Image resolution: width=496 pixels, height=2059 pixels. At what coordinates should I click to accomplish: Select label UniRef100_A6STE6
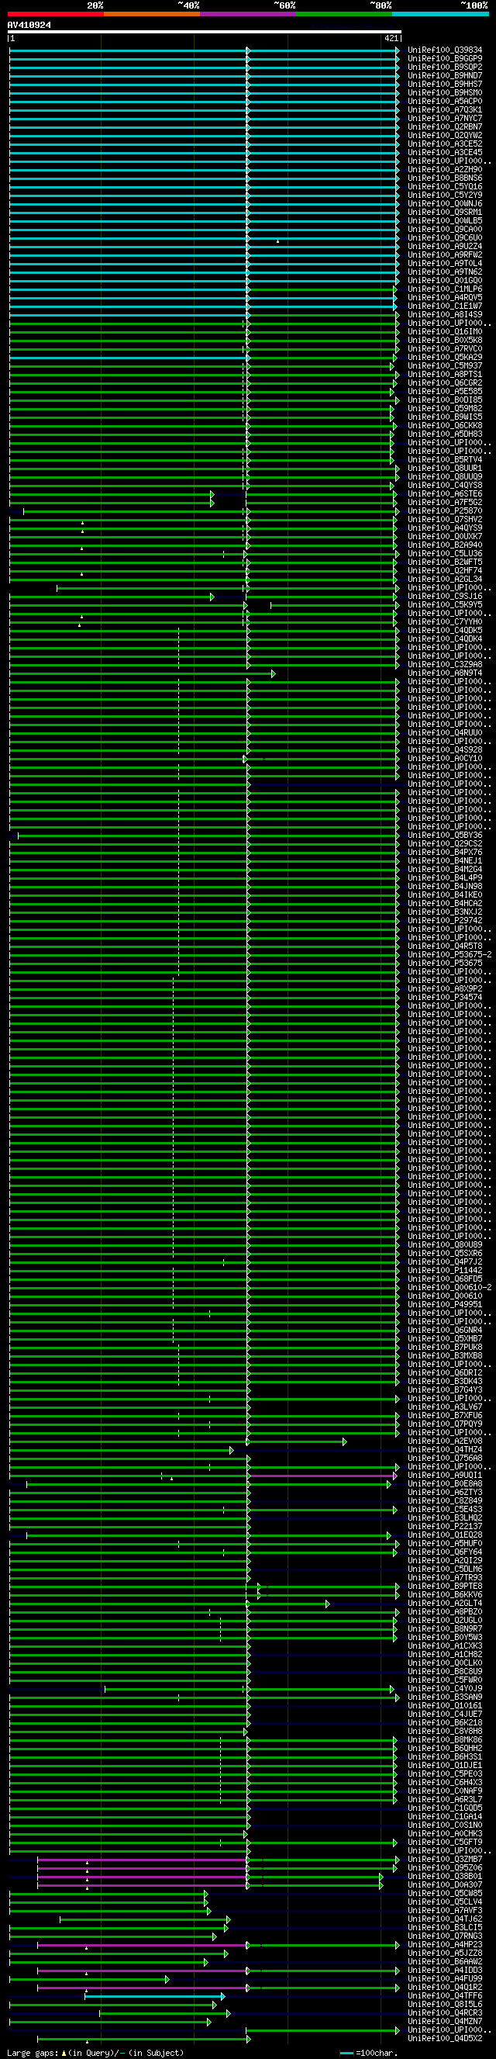pyautogui.click(x=445, y=493)
